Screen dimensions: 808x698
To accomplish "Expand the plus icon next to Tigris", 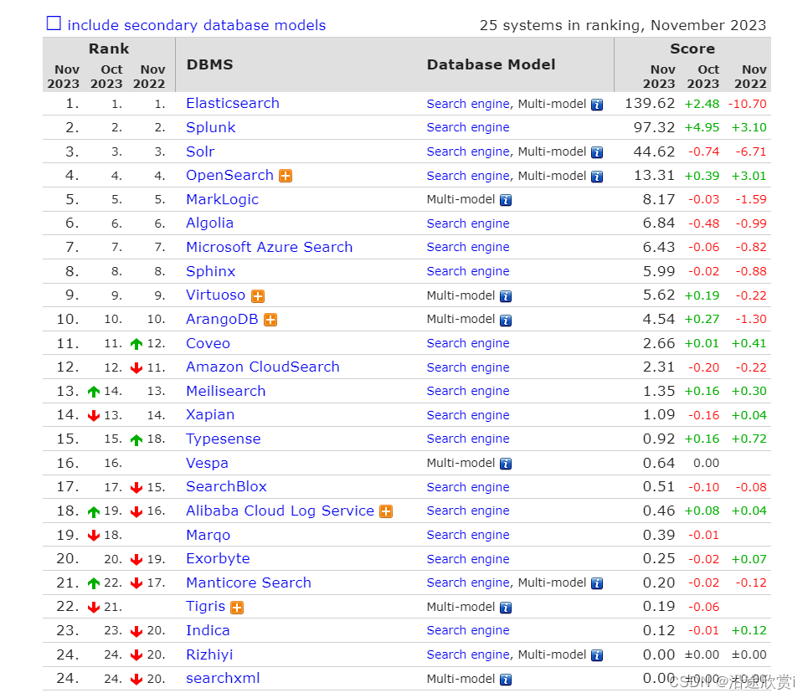I will coord(237,607).
